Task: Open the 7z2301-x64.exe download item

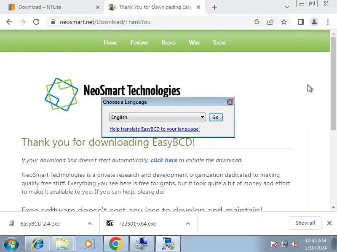Action: [138, 224]
